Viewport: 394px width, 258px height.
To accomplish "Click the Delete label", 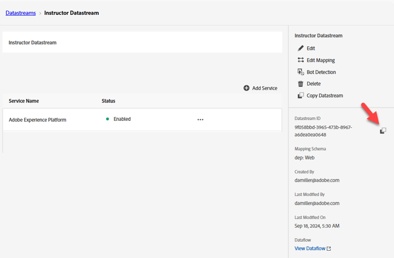I will coord(314,84).
